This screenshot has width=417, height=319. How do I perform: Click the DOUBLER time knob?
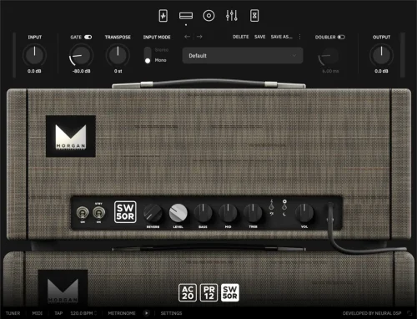pyautogui.click(x=329, y=56)
